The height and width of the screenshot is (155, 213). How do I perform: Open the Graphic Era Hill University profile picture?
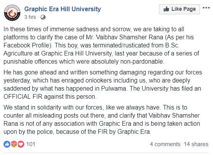12,13
